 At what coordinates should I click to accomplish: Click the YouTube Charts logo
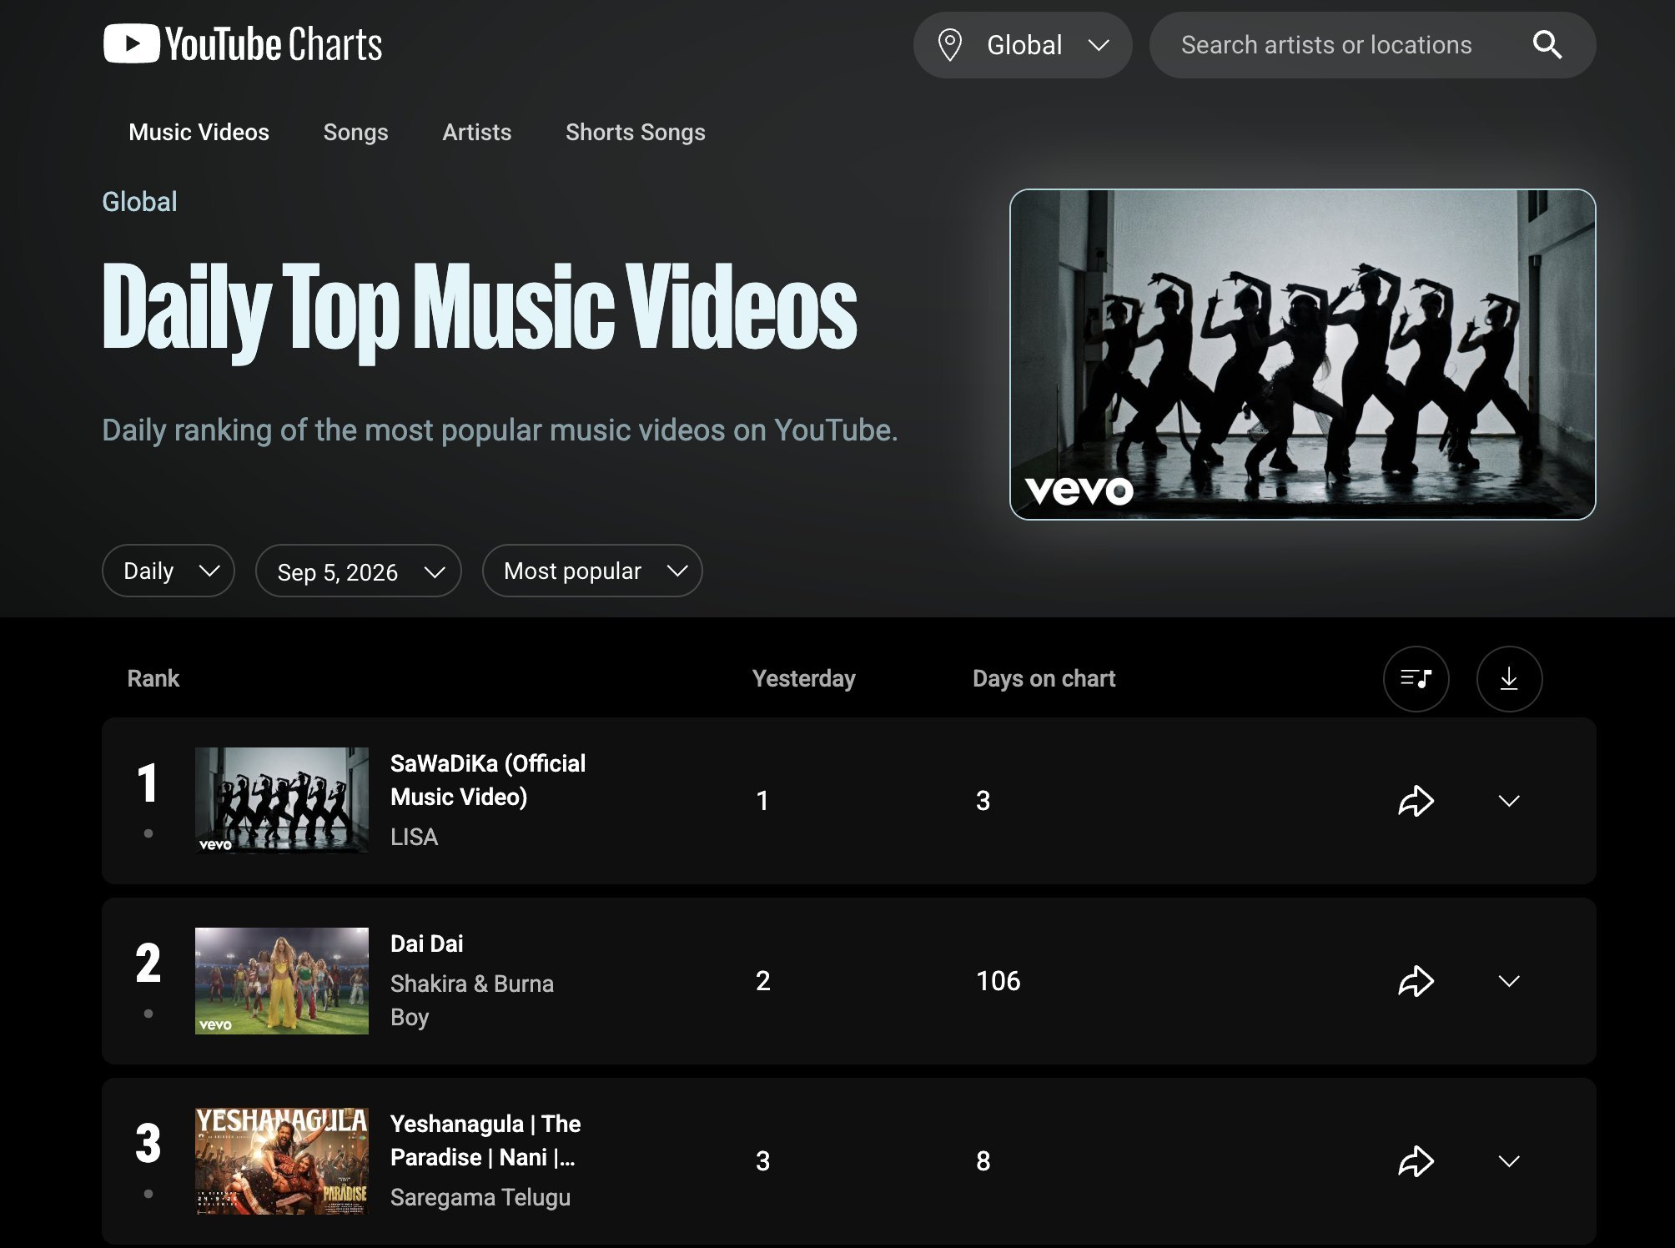(243, 44)
